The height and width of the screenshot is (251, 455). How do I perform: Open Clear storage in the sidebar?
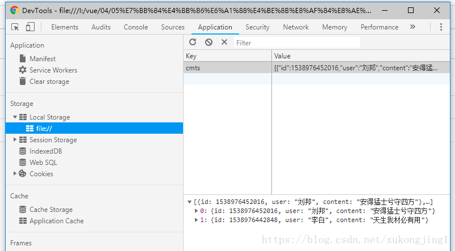[x=49, y=82]
